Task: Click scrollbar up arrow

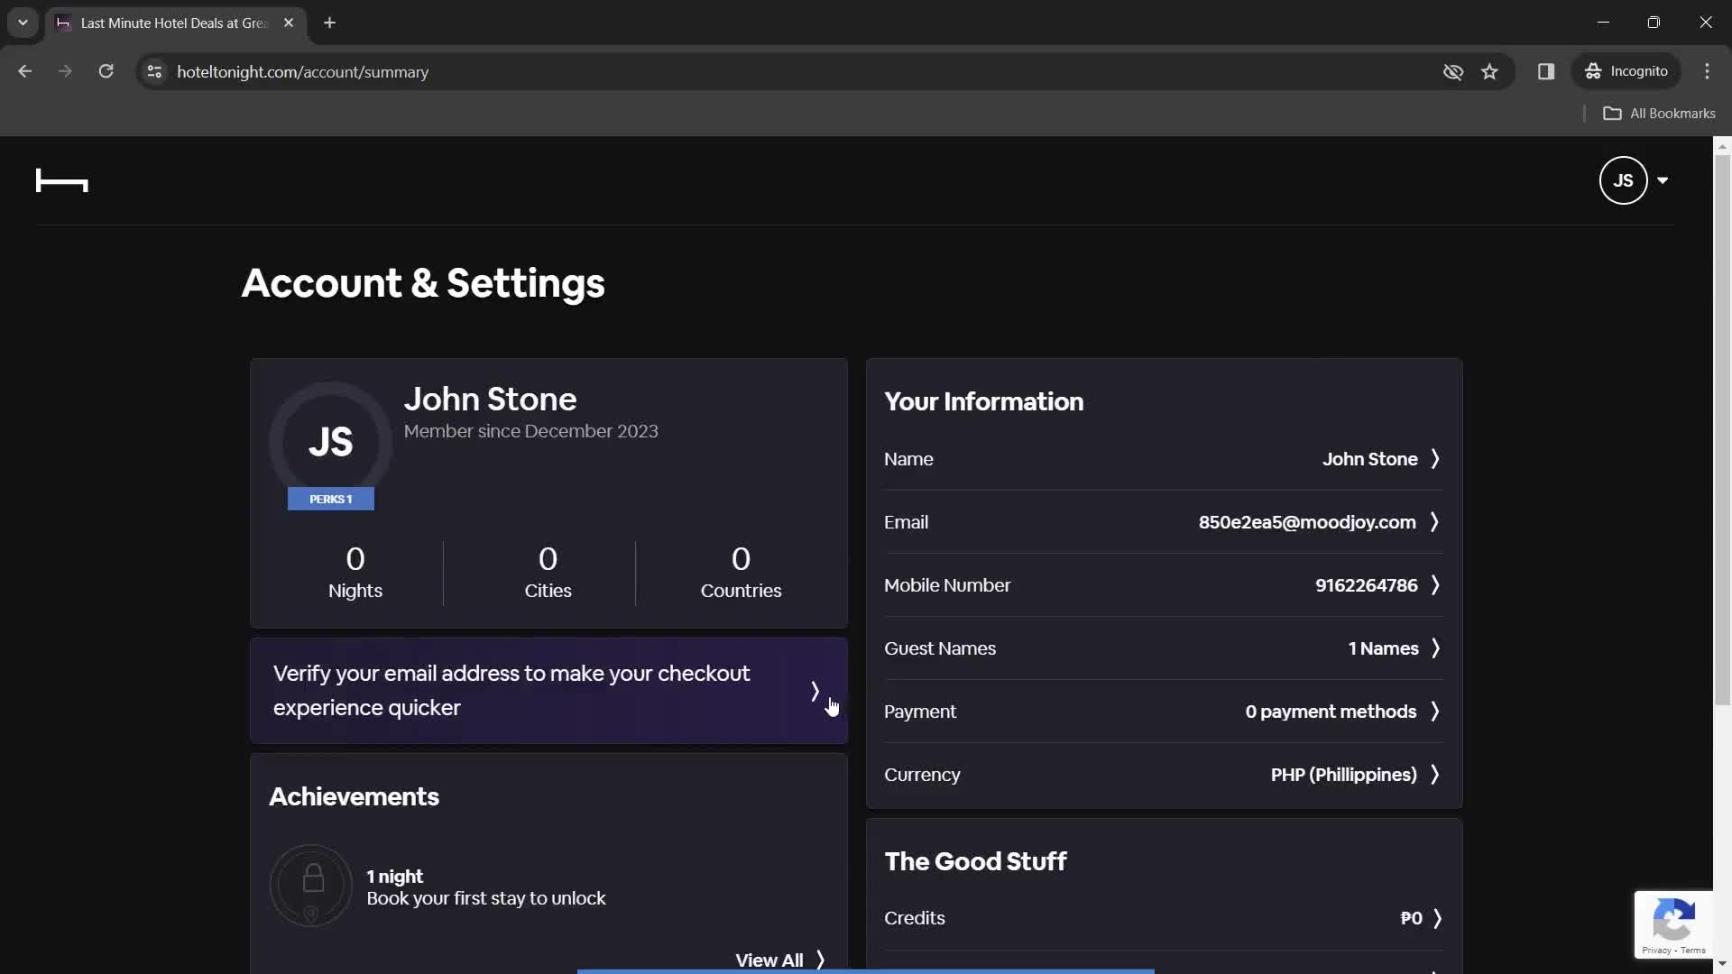Action: tap(1722, 145)
